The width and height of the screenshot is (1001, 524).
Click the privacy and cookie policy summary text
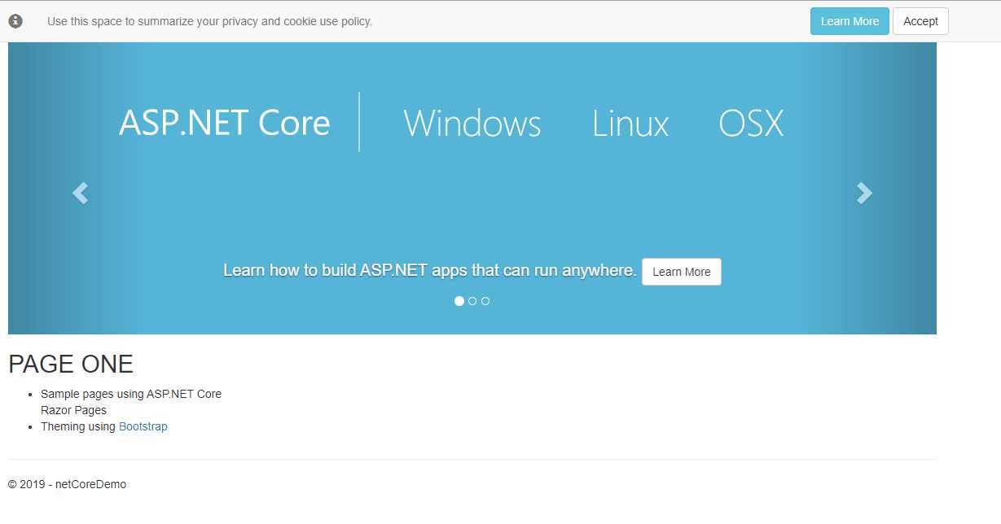click(x=209, y=21)
